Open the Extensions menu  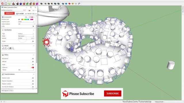(x=32, y=1)
